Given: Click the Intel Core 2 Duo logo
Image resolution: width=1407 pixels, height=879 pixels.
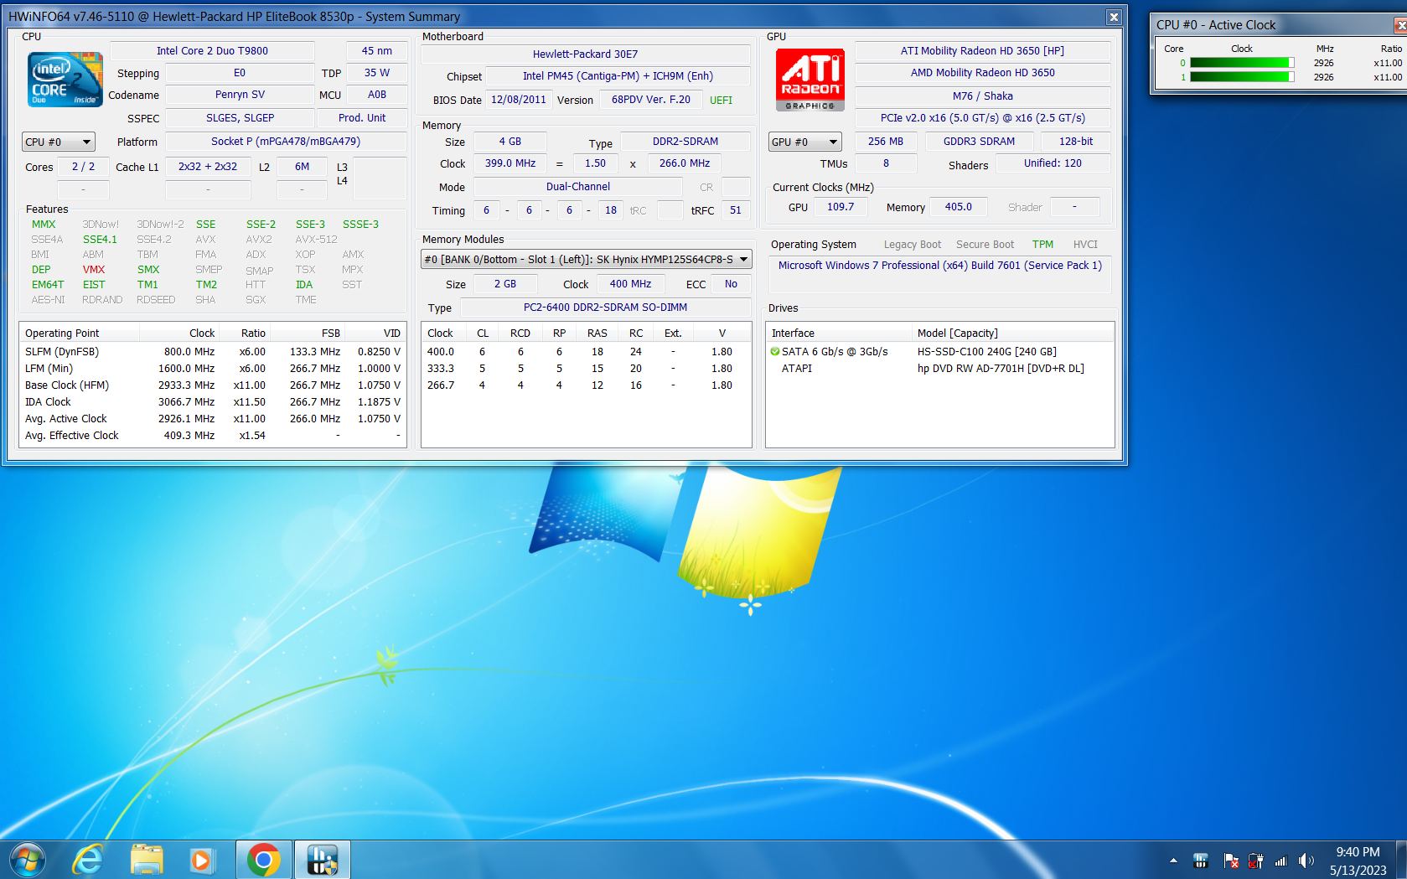Looking at the screenshot, I should (65, 80).
